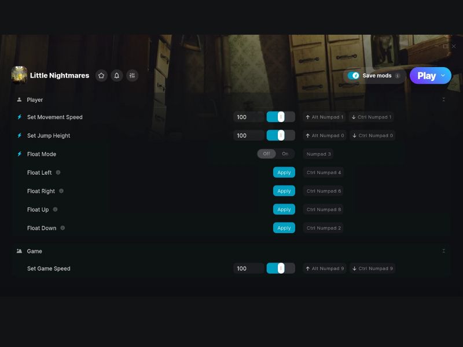Click the Set Jump Height label
Viewport: 463px width, 347px height.
[49, 136]
